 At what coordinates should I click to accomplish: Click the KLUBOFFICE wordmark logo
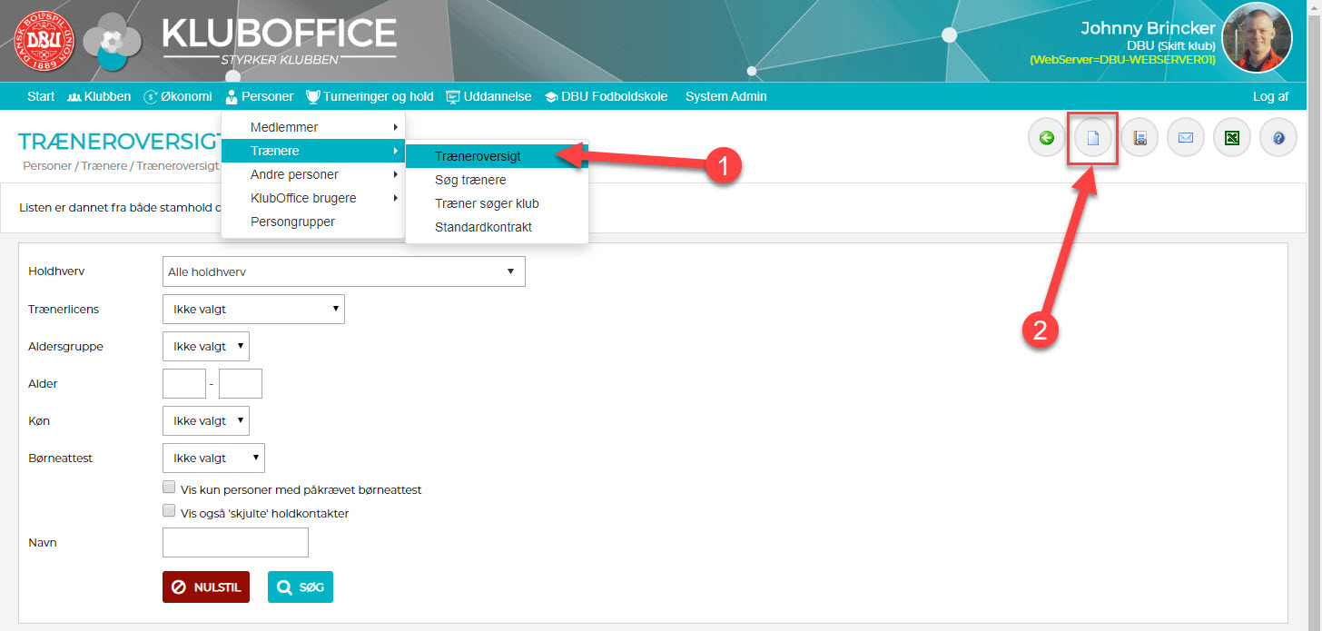[x=280, y=40]
